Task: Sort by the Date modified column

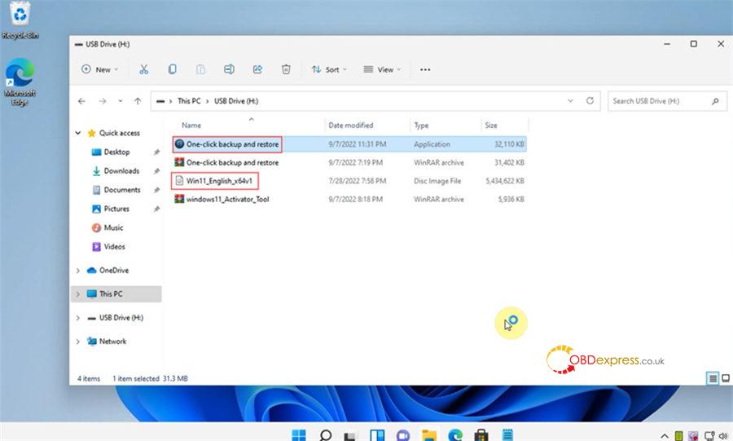Action: [x=350, y=126]
